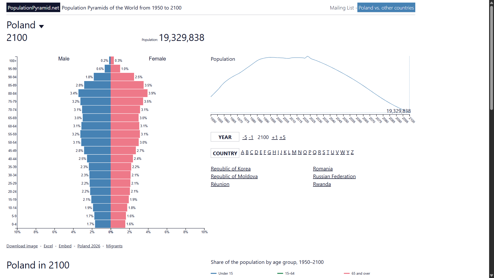Image resolution: width=494 pixels, height=278 pixels.
Task: Click the Embed link
Action: tap(65, 246)
